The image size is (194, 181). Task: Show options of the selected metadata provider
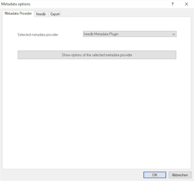pyautogui.click(x=97, y=55)
